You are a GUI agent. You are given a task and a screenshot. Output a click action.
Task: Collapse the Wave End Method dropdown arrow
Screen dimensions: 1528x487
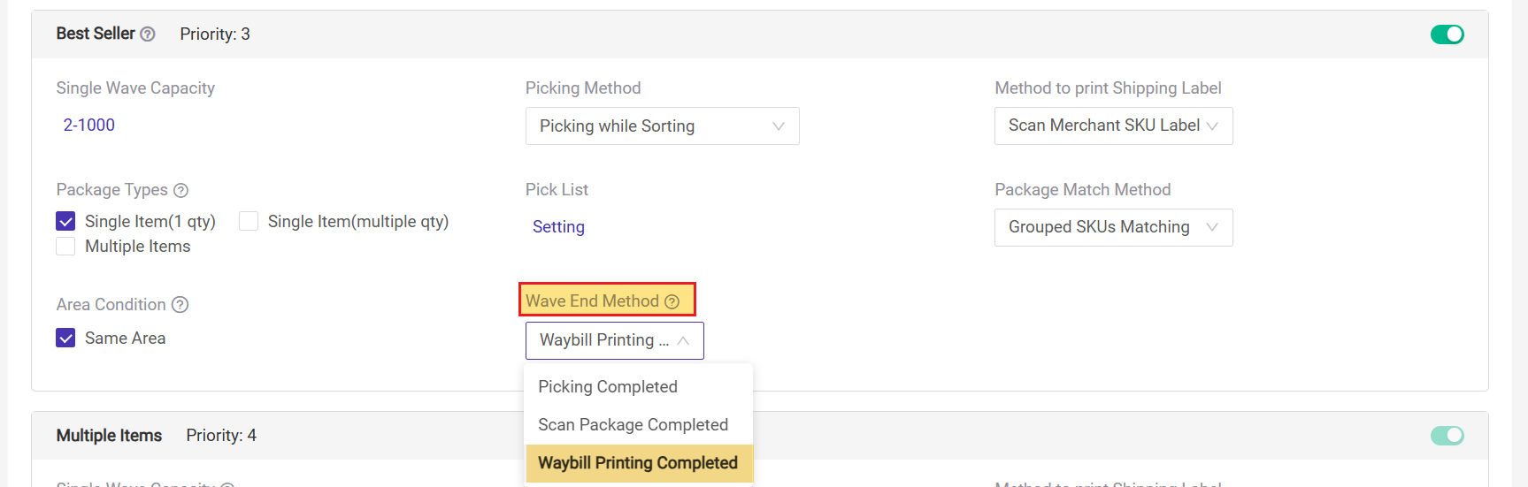(x=683, y=340)
